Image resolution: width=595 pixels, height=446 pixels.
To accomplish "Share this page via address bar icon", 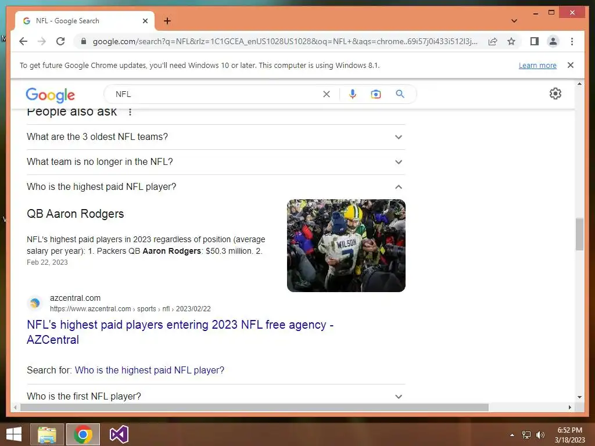I will point(493,41).
